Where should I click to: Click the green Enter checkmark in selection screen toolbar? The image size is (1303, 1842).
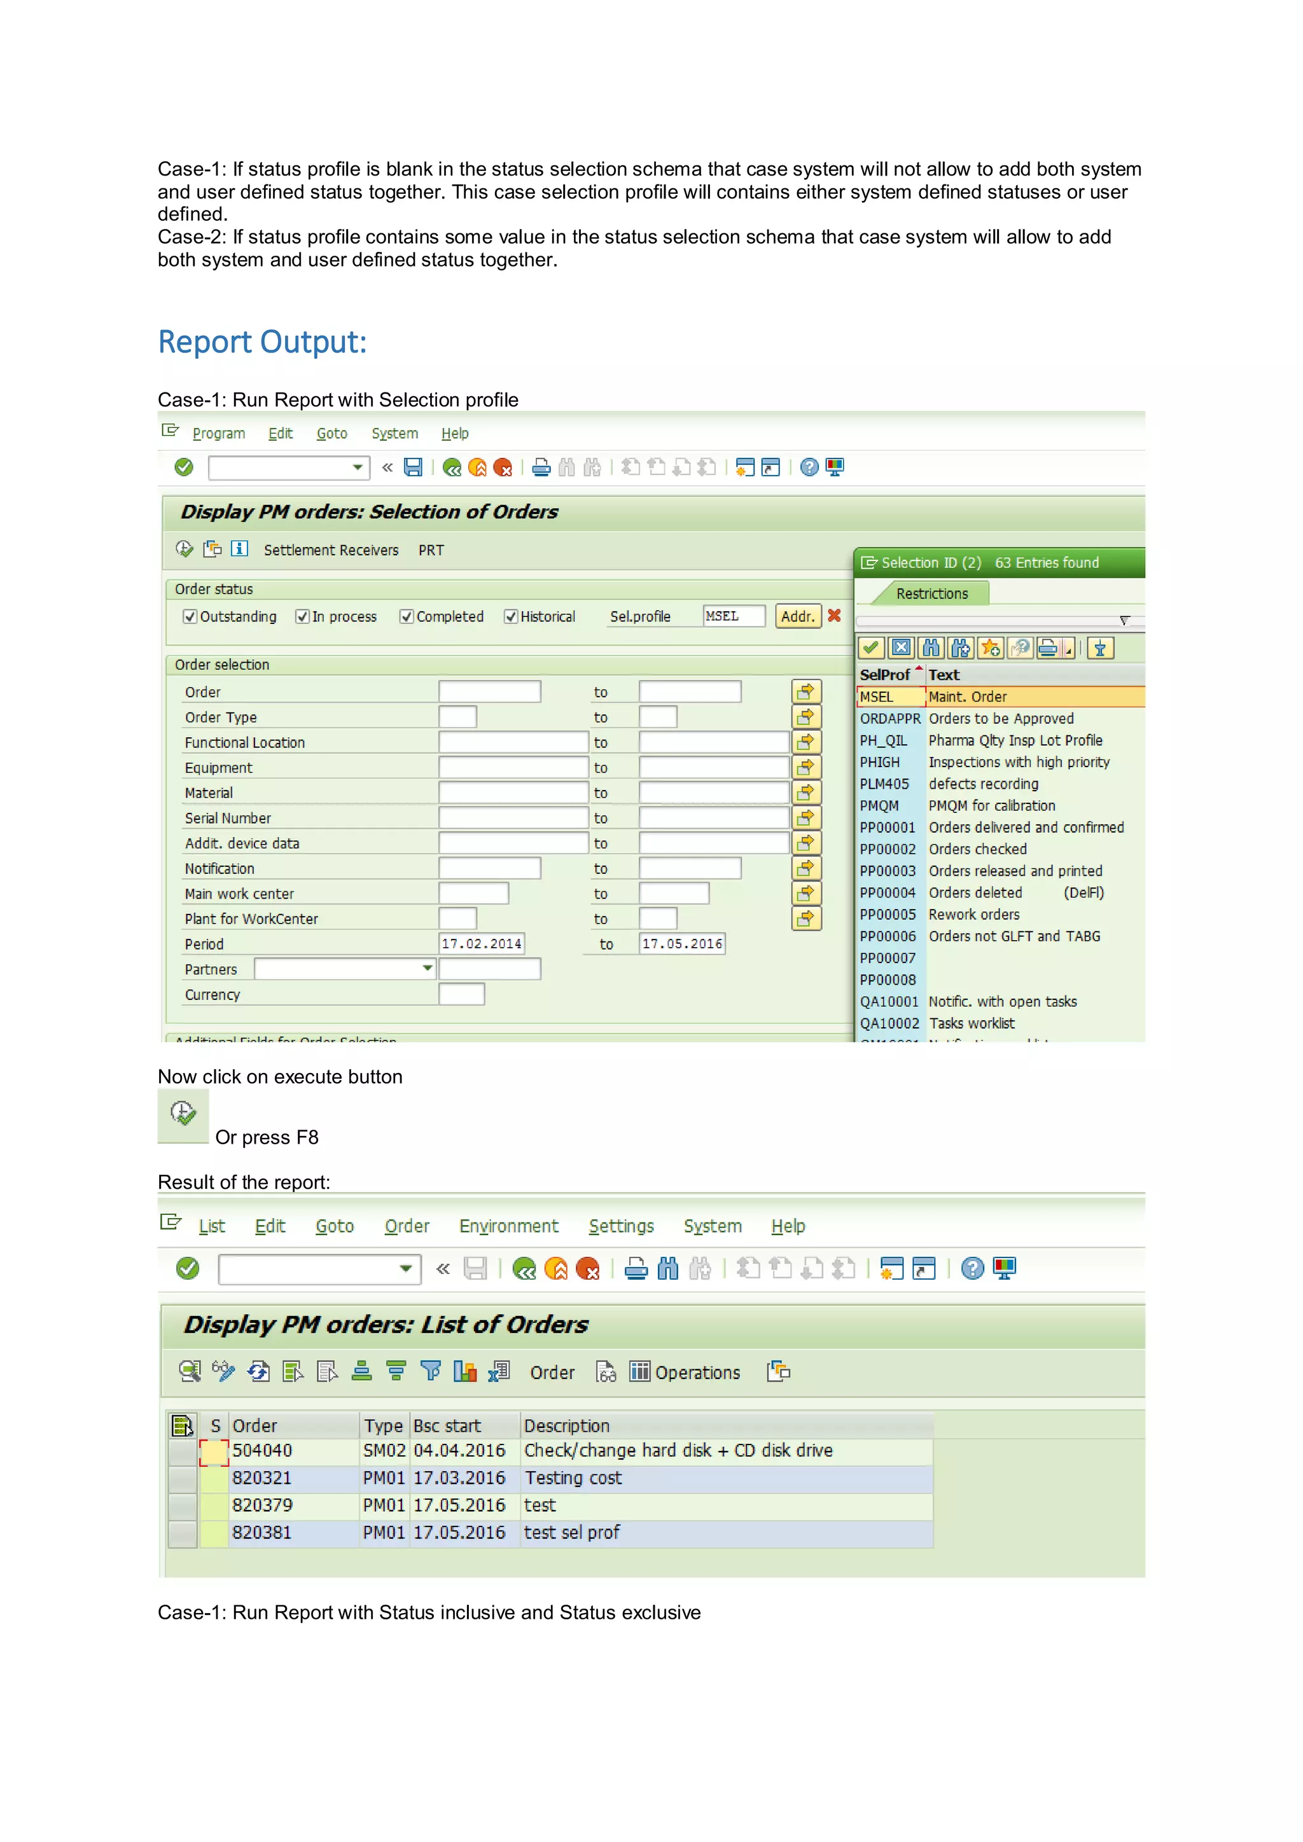184,467
